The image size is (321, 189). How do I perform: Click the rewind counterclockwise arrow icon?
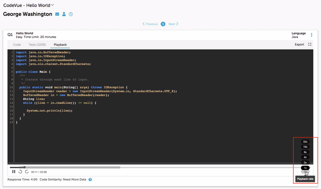point(20,172)
